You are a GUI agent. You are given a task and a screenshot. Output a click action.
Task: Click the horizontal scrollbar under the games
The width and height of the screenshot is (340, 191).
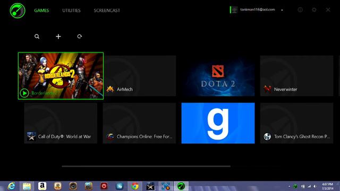click(x=146, y=166)
